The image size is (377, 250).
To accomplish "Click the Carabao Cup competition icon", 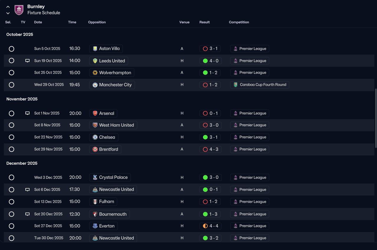I will [235, 85].
